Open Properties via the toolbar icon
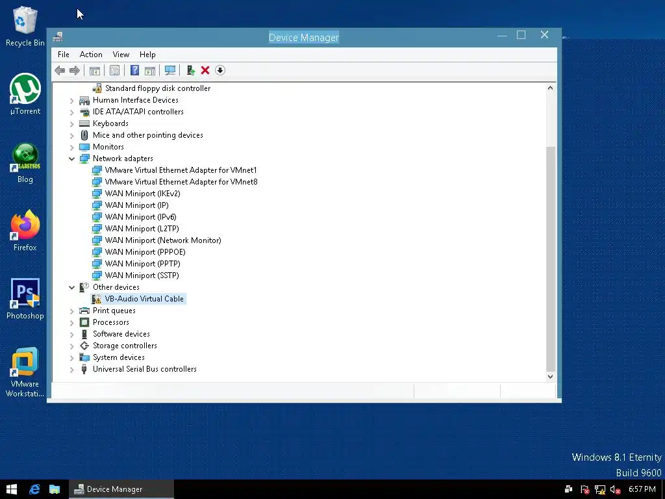Image resolution: width=665 pixels, height=499 pixels. point(114,70)
